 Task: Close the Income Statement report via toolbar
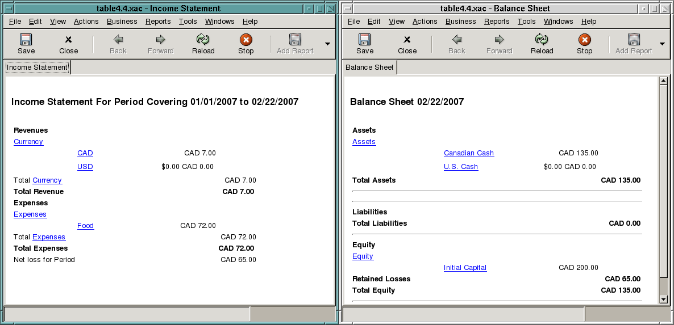(x=68, y=44)
